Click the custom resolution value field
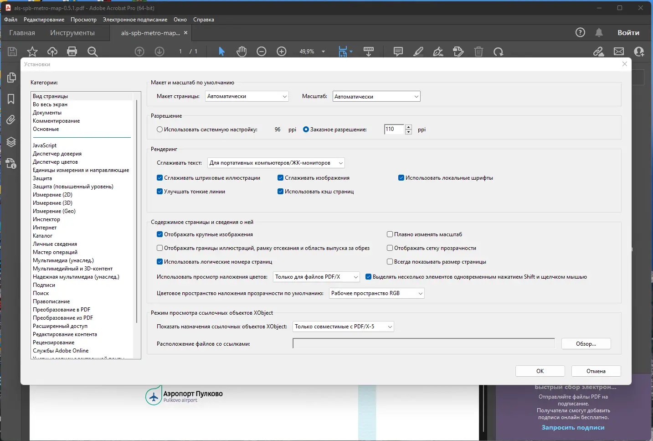 pyautogui.click(x=394, y=130)
